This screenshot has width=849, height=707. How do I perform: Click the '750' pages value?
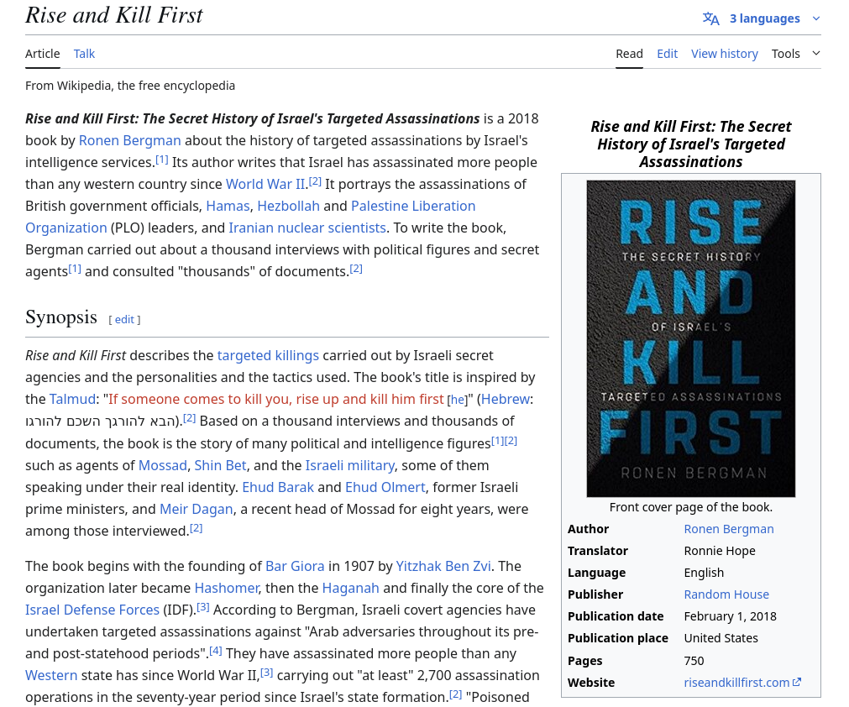tap(694, 661)
